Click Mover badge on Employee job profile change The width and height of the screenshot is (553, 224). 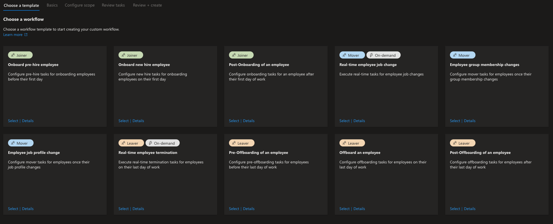coord(20,143)
